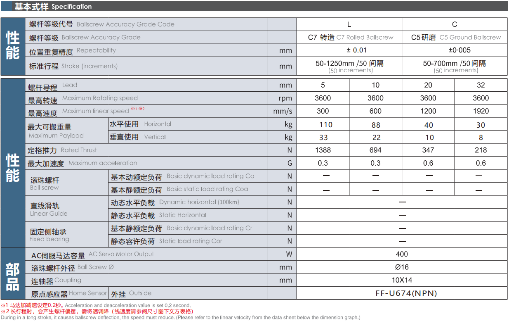Click the "基本式样 Specification" header title

[53, 7]
